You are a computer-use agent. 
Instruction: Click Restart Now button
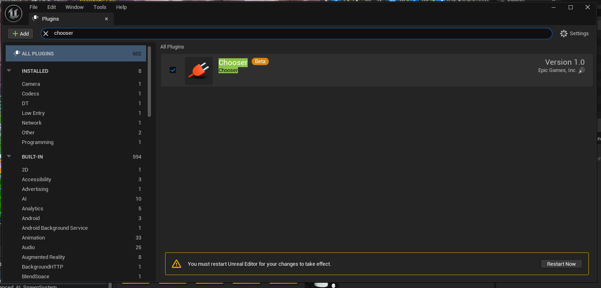561,264
